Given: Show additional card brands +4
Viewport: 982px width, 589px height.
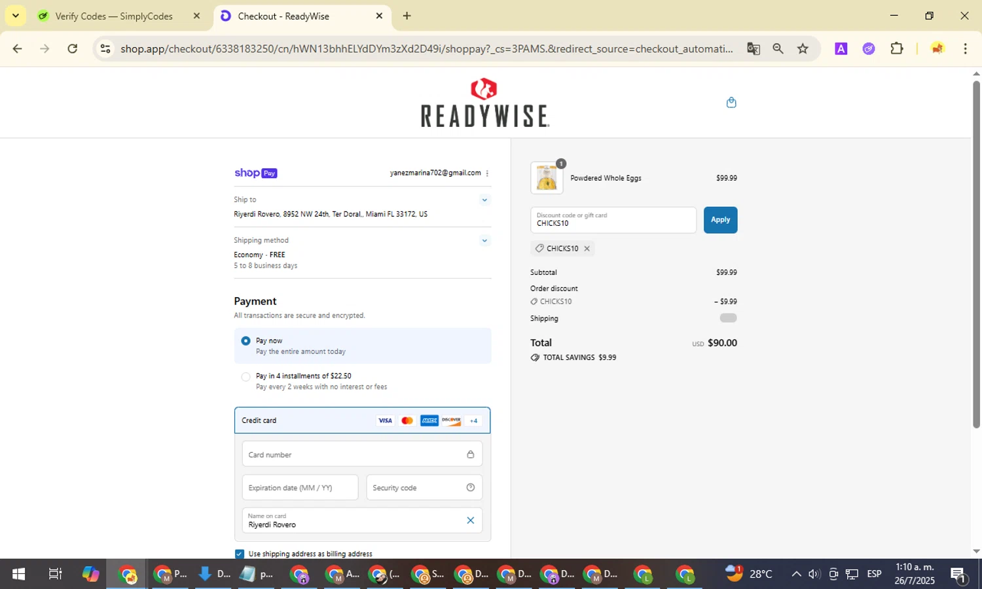Looking at the screenshot, I should click(473, 421).
